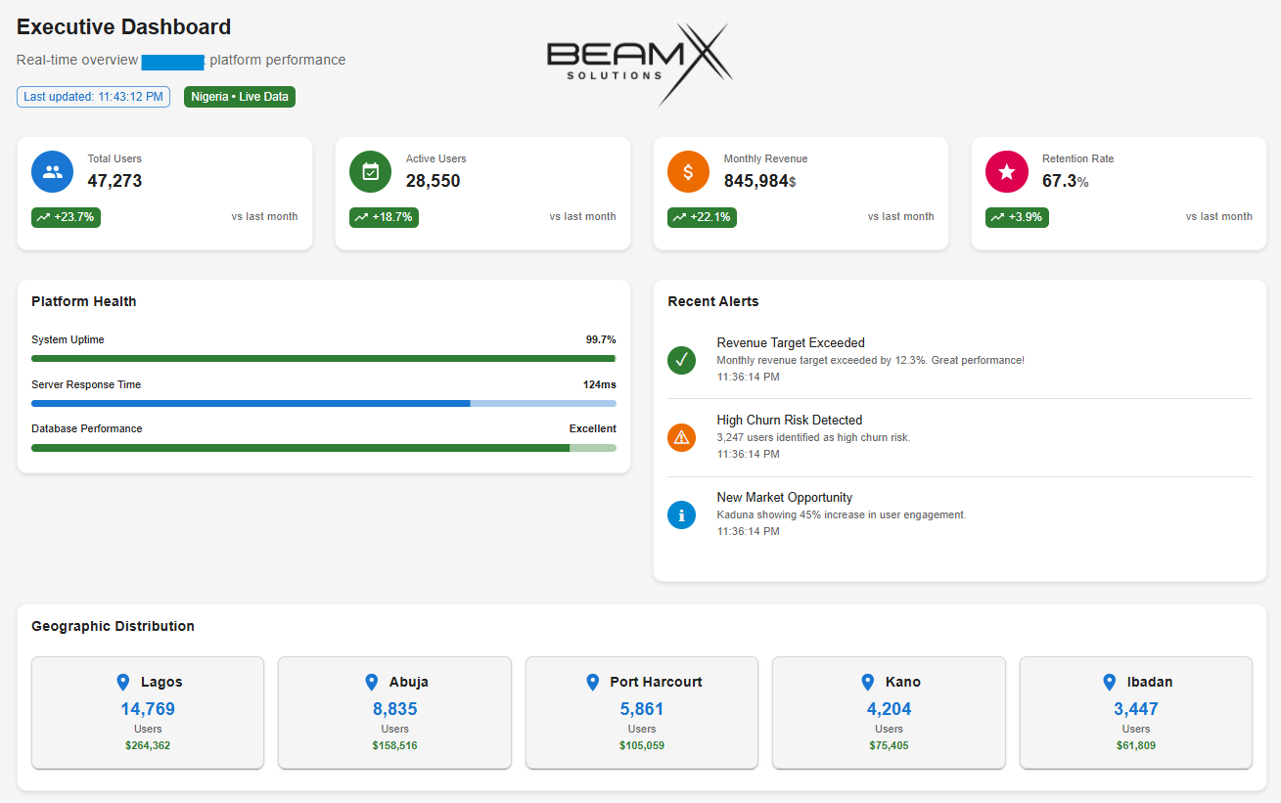This screenshot has height=803, width=1281.
Task: Click the 67.3 retention rate value
Action: pyautogui.click(x=1059, y=181)
